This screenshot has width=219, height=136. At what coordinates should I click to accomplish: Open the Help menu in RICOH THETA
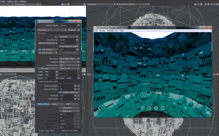(122, 31)
